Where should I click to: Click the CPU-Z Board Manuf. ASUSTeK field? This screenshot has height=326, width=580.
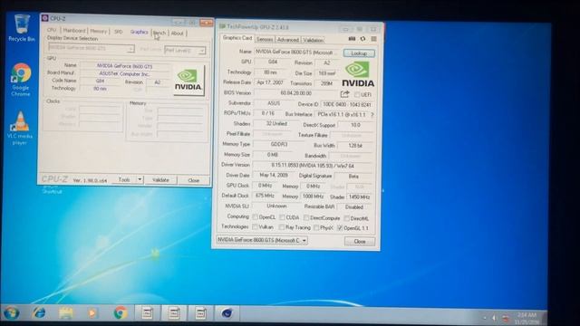pos(124,73)
